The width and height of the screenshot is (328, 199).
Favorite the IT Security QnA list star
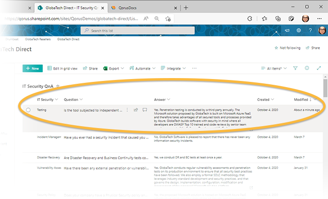click(58, 86)
